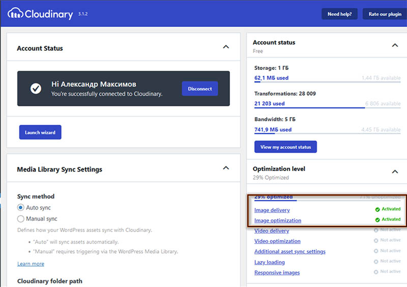Viewport: 407px width, 287px height.
Task: Click the Rate our plugin button
Action: (385, 14)
